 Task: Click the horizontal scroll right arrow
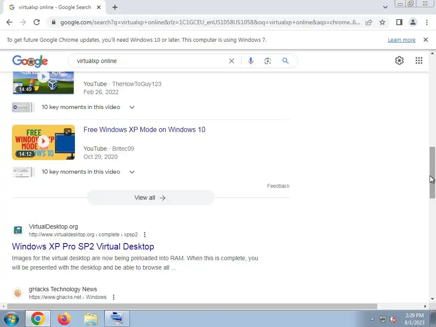(x=425, y=307)
